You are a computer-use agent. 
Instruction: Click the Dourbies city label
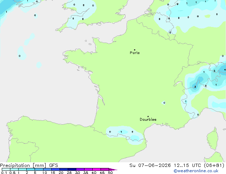point(148,119)
